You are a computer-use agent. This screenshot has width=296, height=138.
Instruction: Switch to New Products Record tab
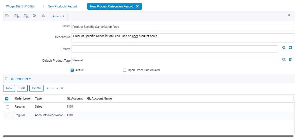click(62, 6)
